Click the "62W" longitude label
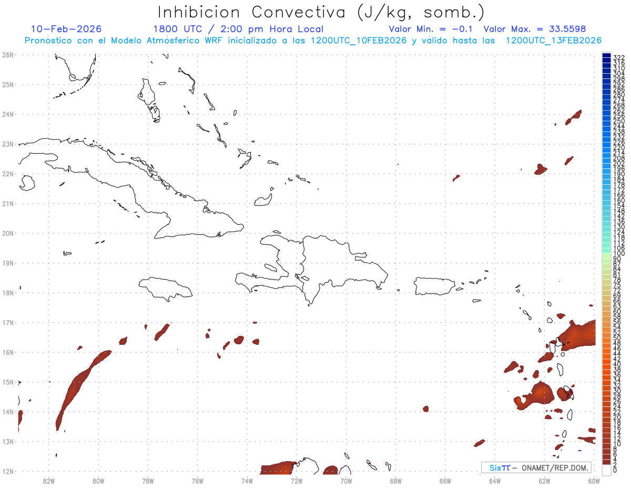This screenshot has height=488, width=631. 544,480
